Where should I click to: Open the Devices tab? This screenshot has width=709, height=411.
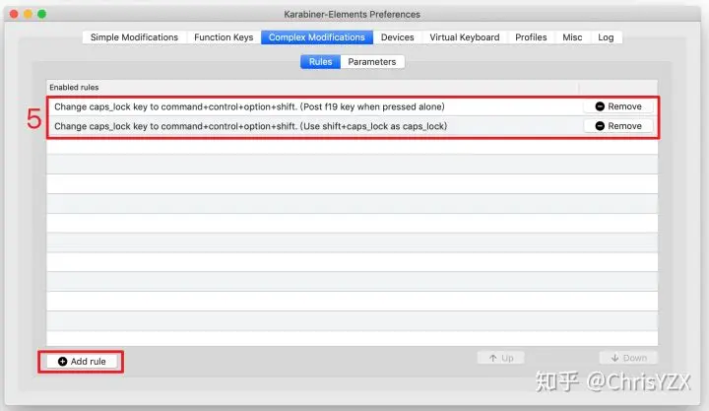point(397,37)
